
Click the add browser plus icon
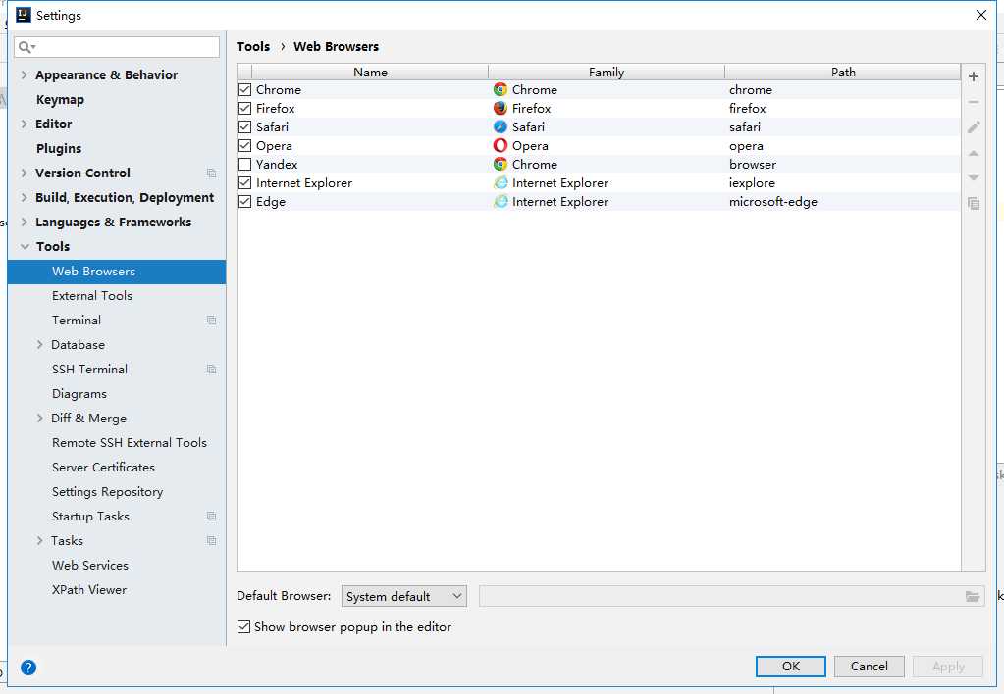(x=974, y=76)
